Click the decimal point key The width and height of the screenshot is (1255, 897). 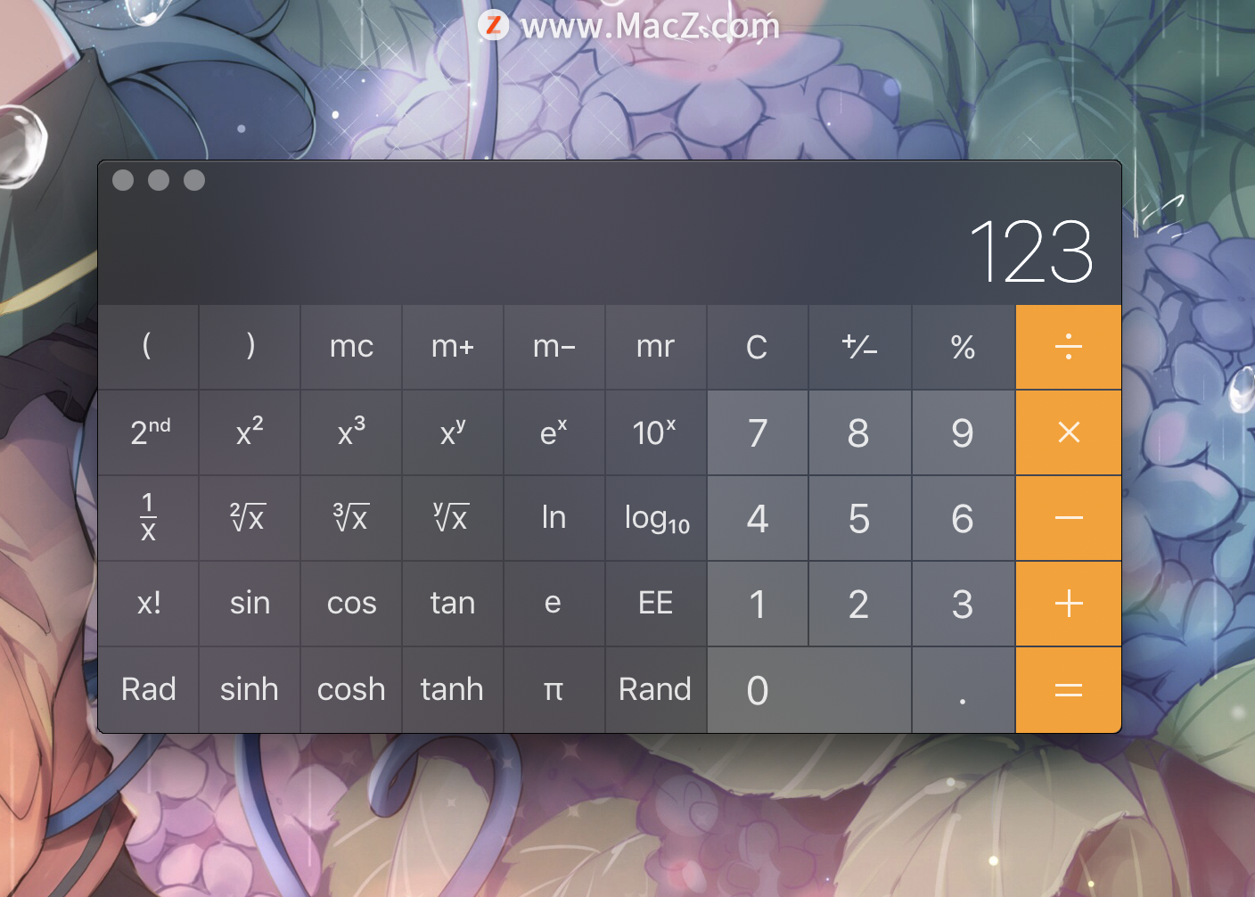point(963,690)
